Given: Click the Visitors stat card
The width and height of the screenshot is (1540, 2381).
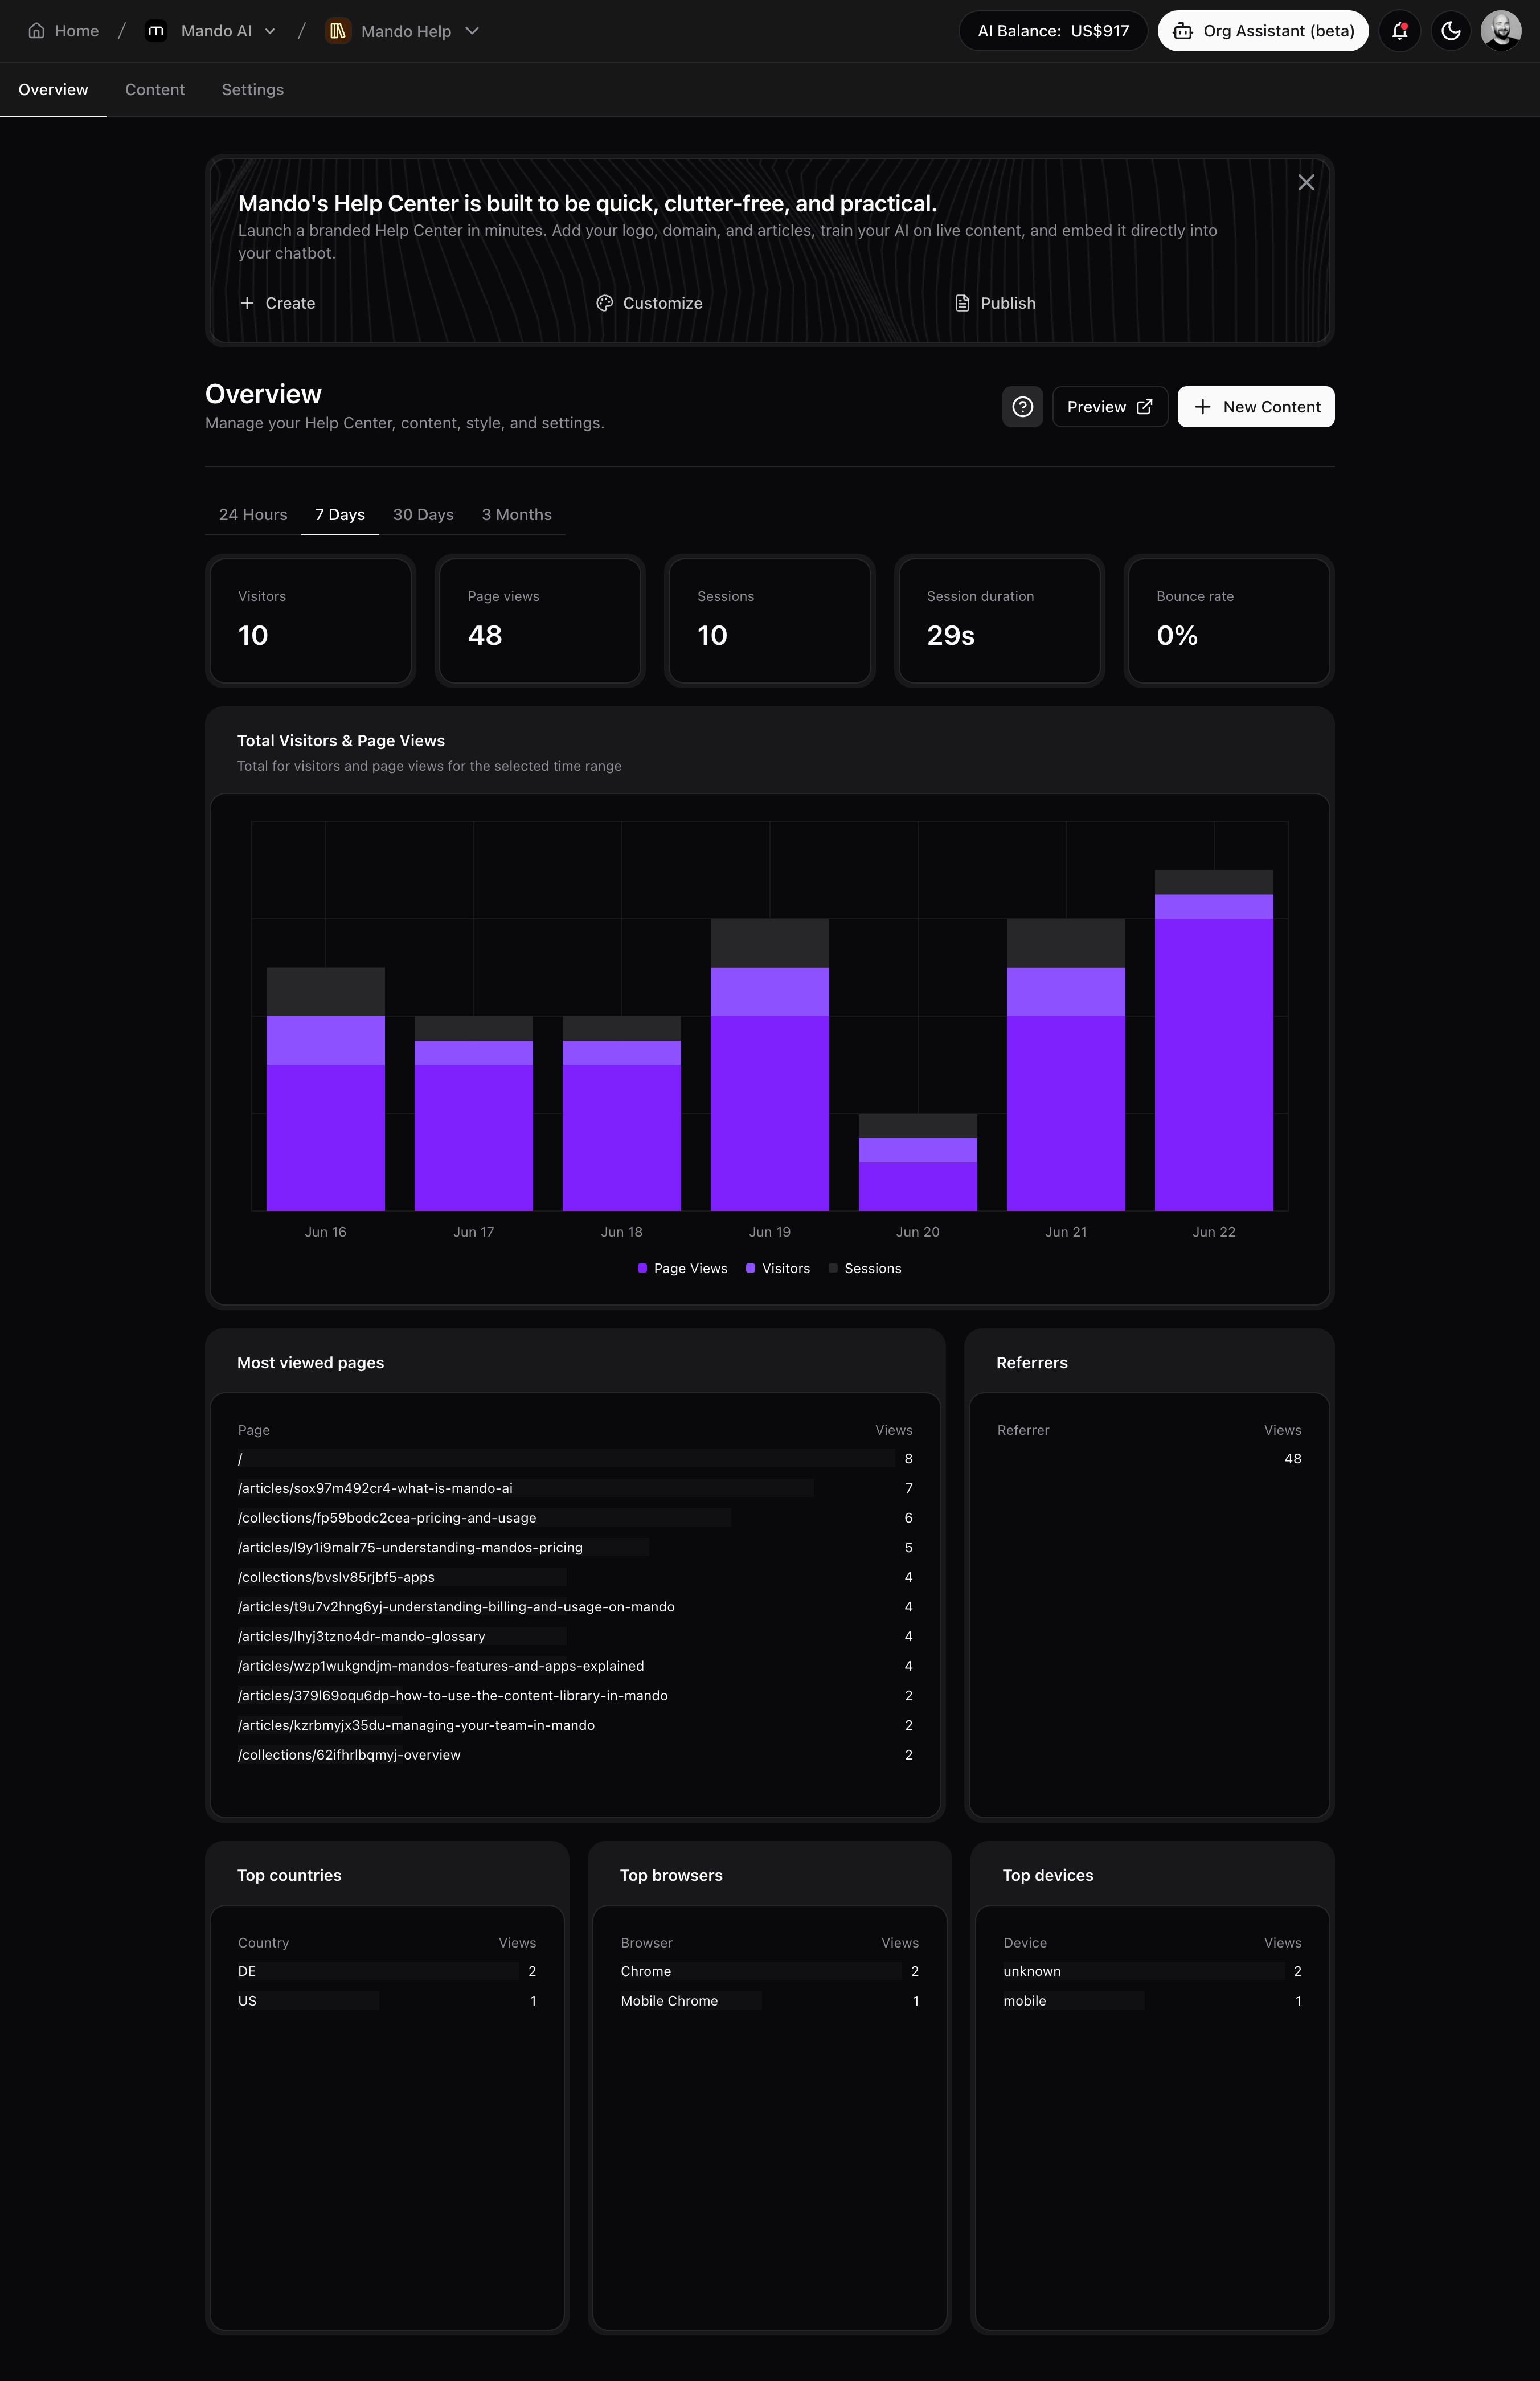Looking at the screenshot, I should (x=310, y=621).
